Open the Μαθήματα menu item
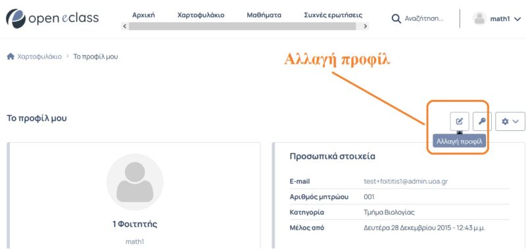526x250 pixels. [x=264, y=15]
